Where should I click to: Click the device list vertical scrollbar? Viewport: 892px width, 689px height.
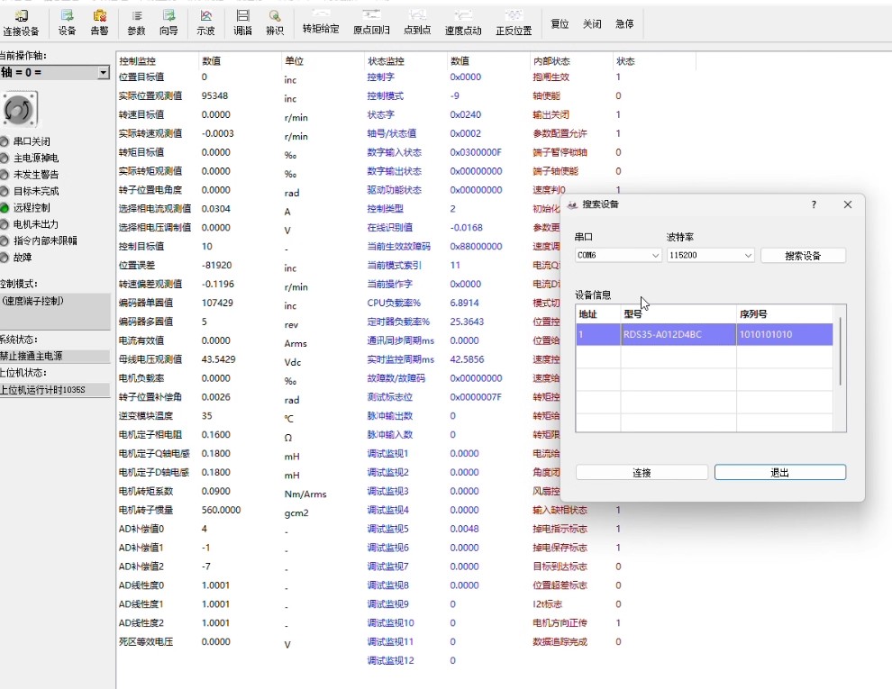coord(841,350)
